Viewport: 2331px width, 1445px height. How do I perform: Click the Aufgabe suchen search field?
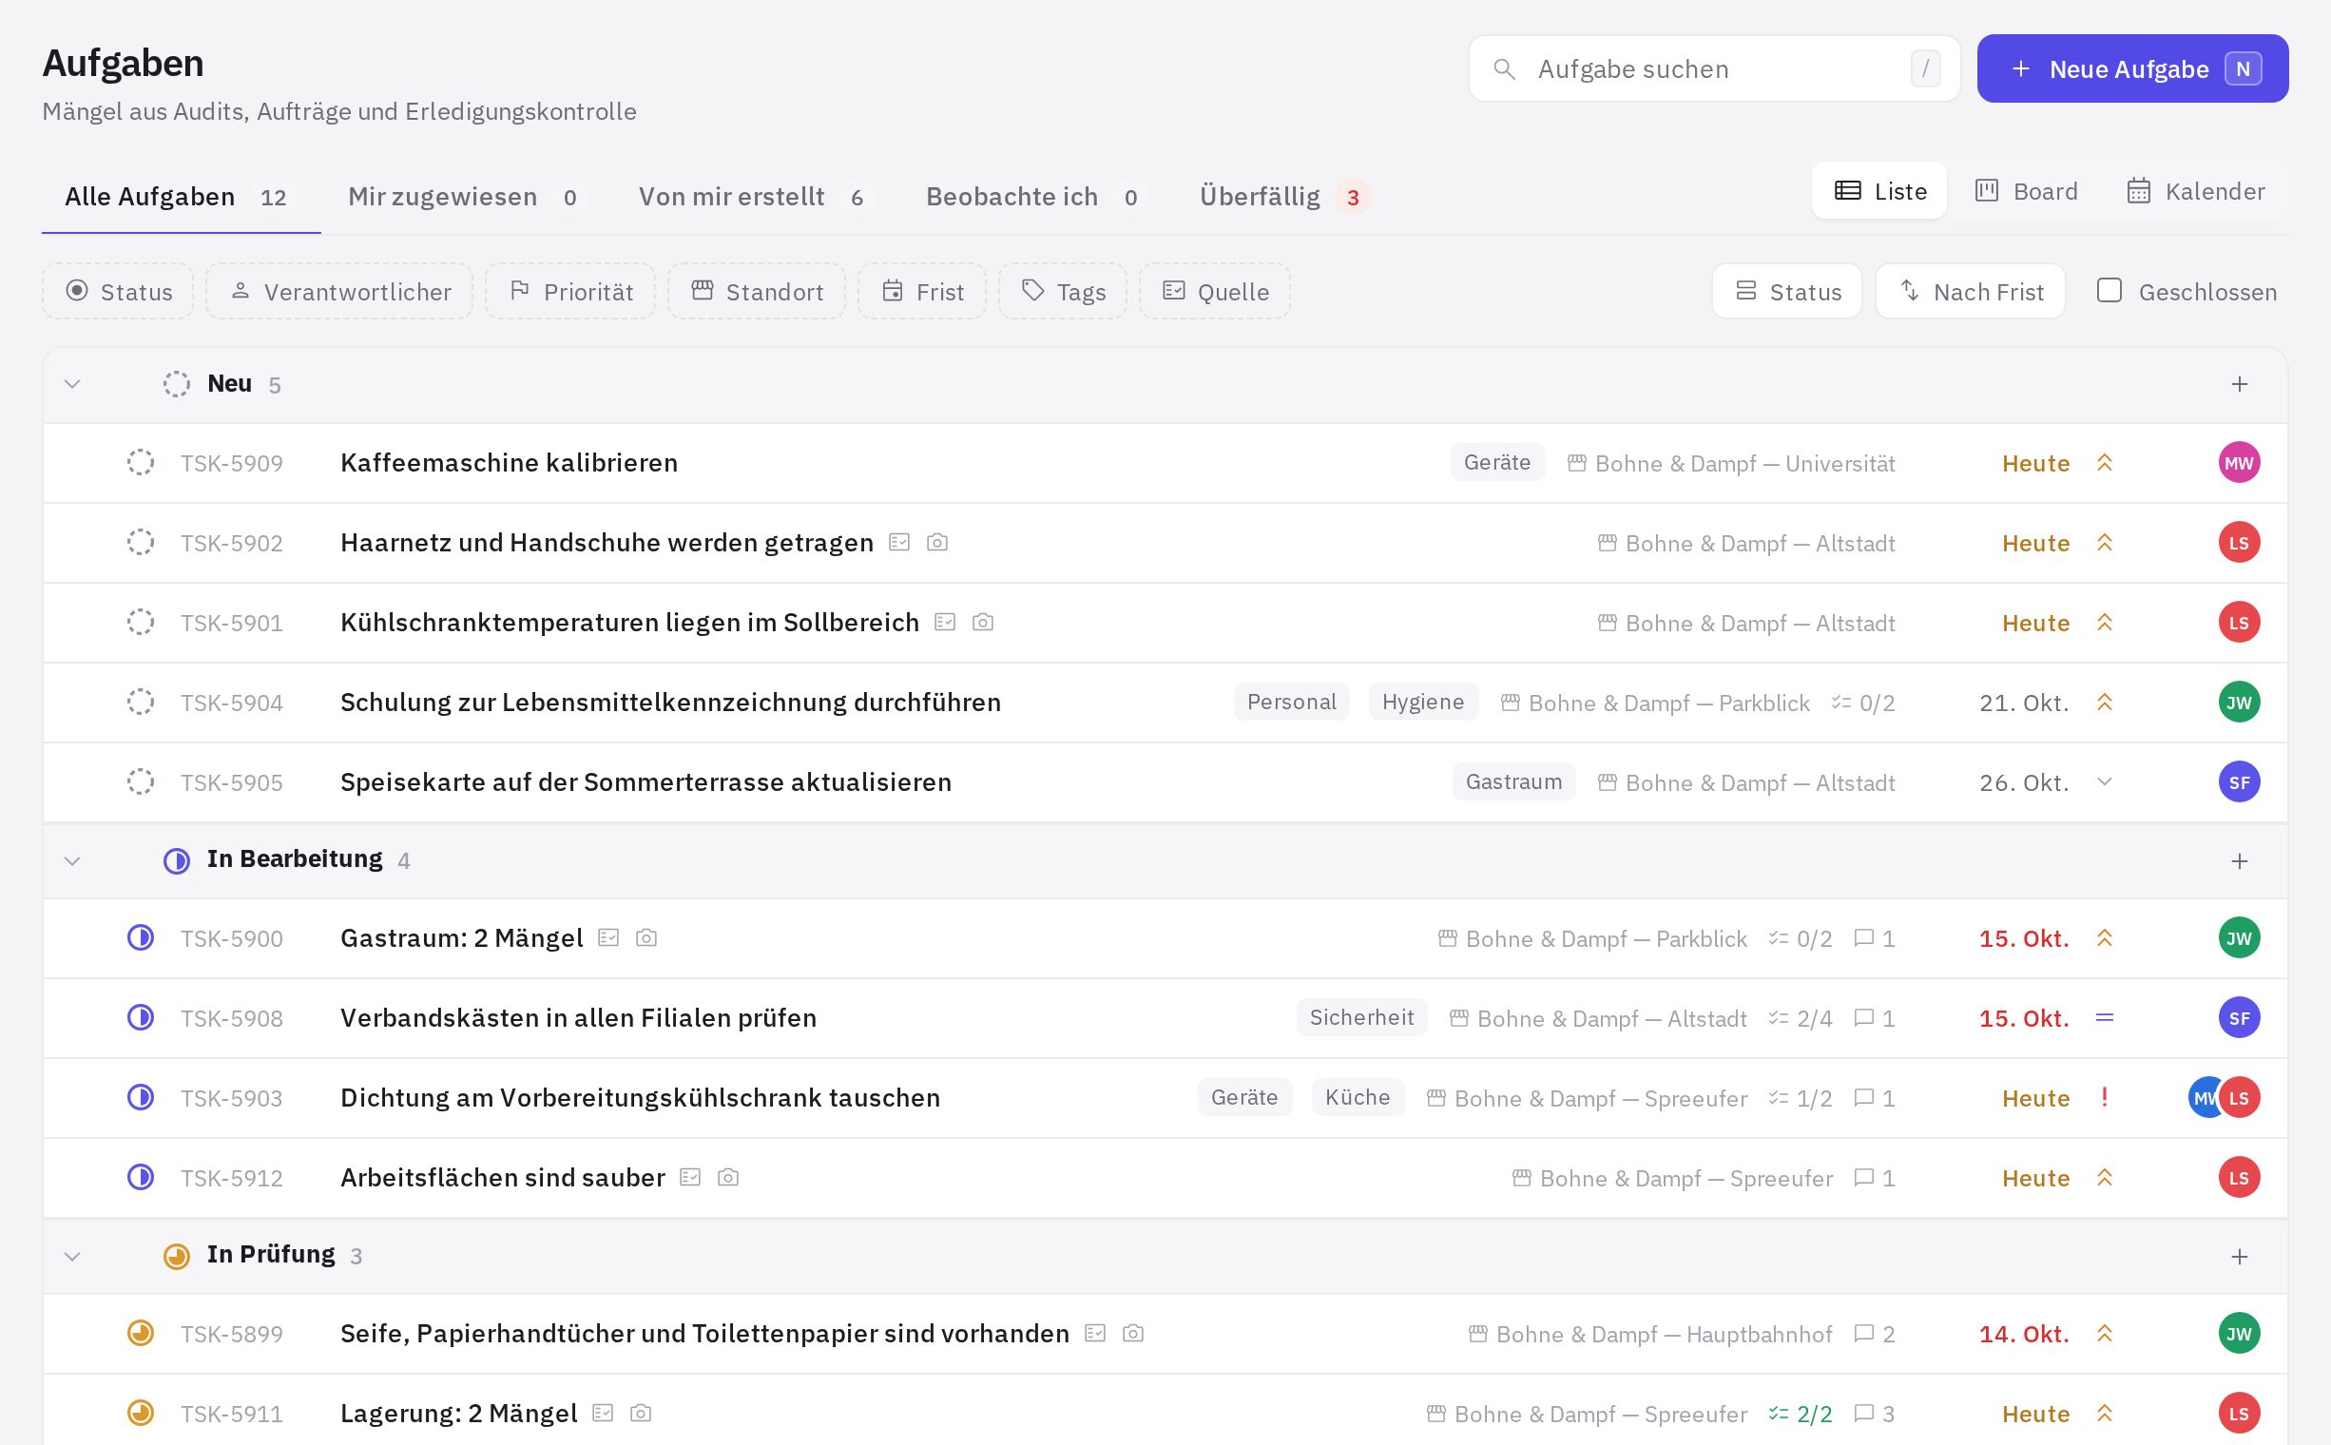[x=1715, y=68]
